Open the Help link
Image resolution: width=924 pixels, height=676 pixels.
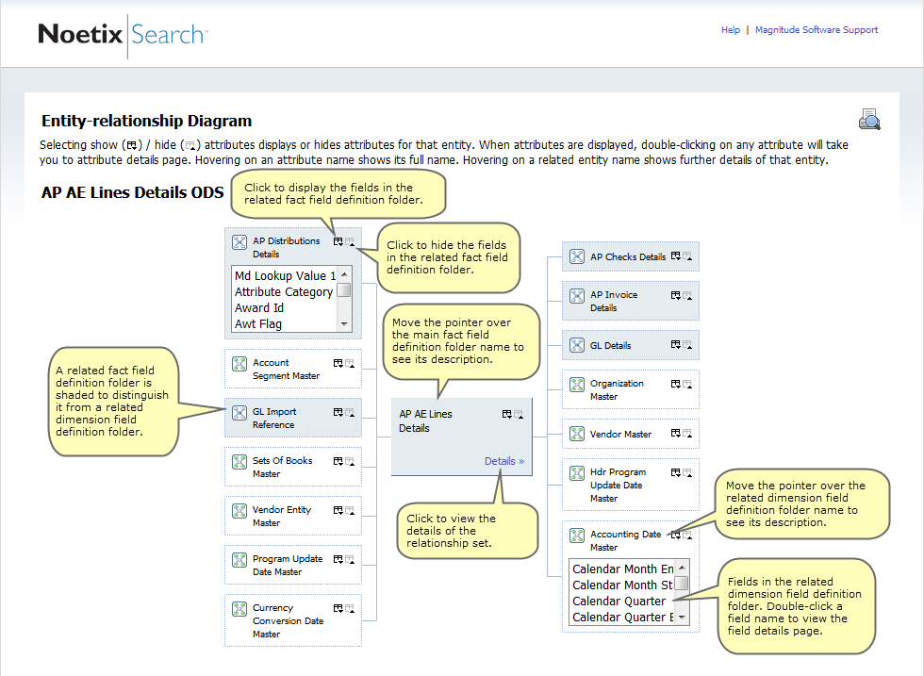click(x=730, y=29)
